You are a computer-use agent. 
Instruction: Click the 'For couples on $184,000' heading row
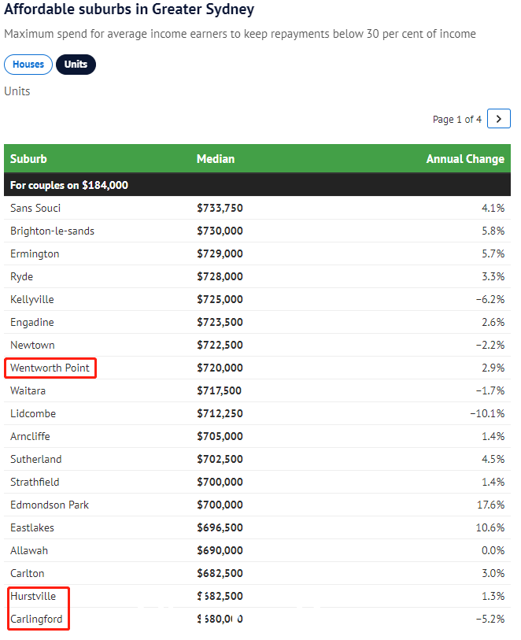(257, 185)
